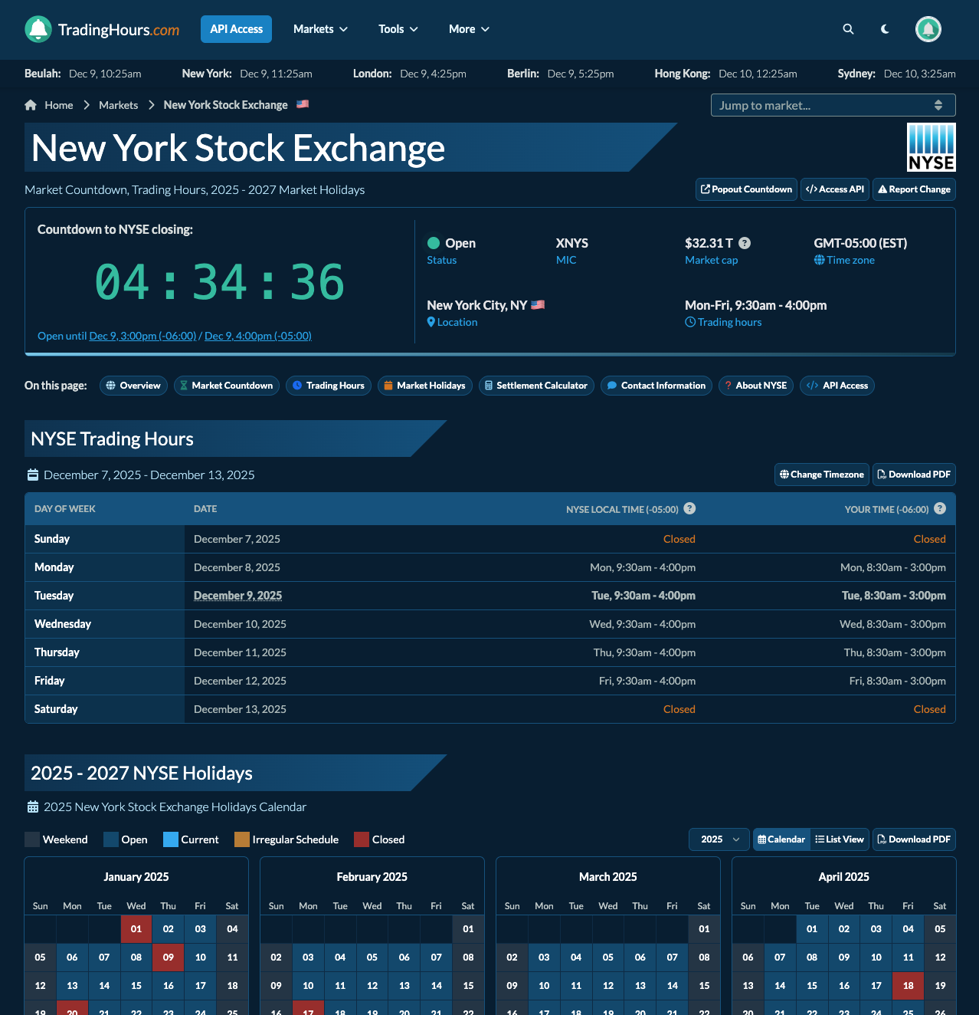Jump to Contact Information section
This screenshot has height=1015, width=979.
[656, 386]
